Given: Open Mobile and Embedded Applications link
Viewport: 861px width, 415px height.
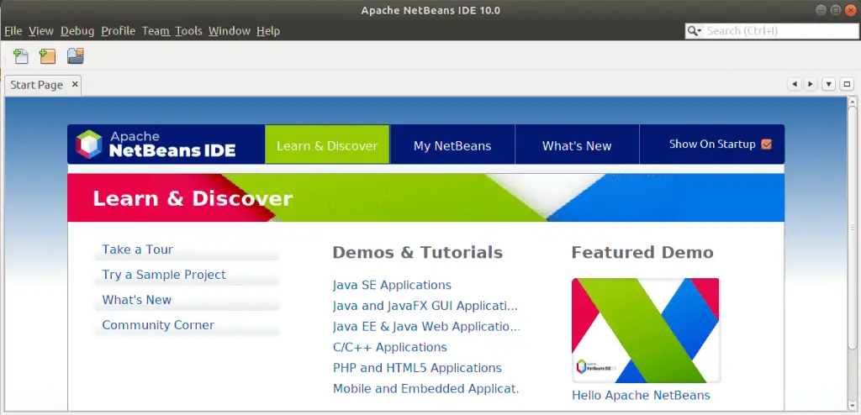Looking at the screenshot, I should 426,389.
